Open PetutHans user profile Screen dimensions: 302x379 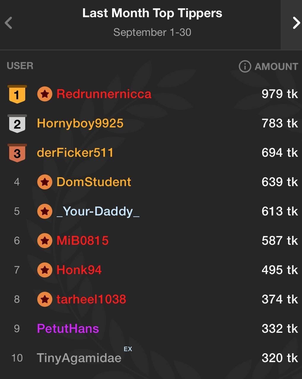coord(68,329)
